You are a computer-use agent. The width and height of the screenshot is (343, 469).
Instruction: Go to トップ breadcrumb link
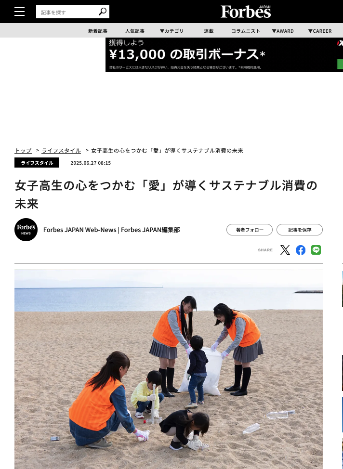[23, 150]
